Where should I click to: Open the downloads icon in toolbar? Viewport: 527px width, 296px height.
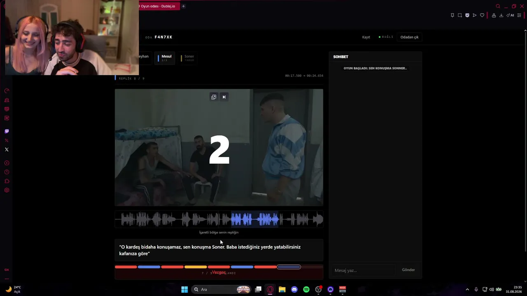(x=501, y=15)
